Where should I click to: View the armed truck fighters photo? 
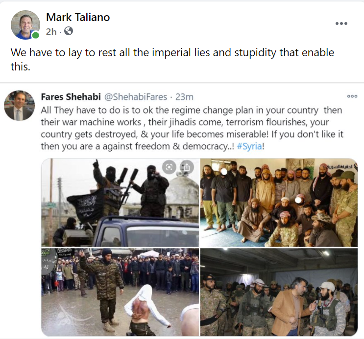click(120, 203)
